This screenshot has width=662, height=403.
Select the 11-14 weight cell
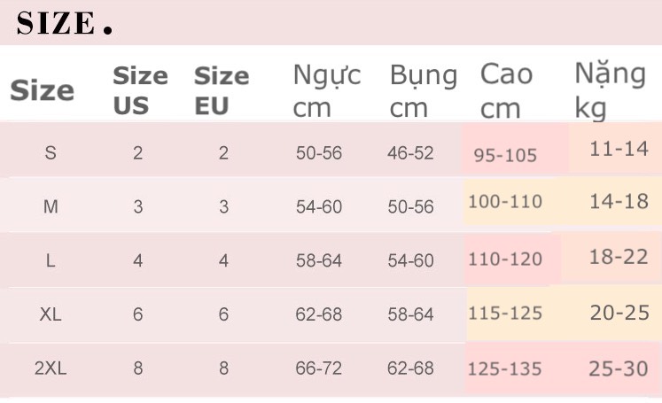[x=619, y=149]
